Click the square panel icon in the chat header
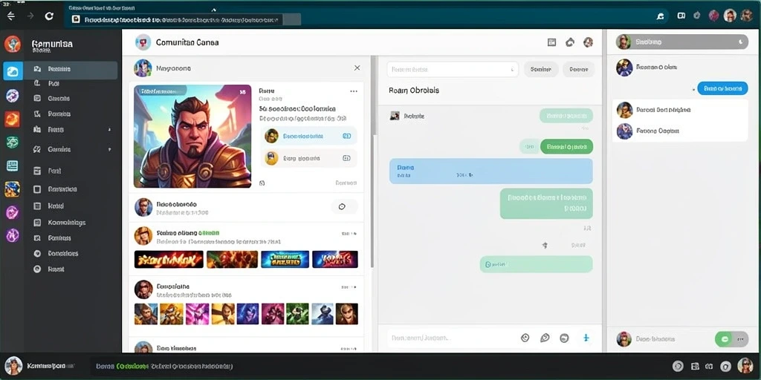 coord(551,42)
